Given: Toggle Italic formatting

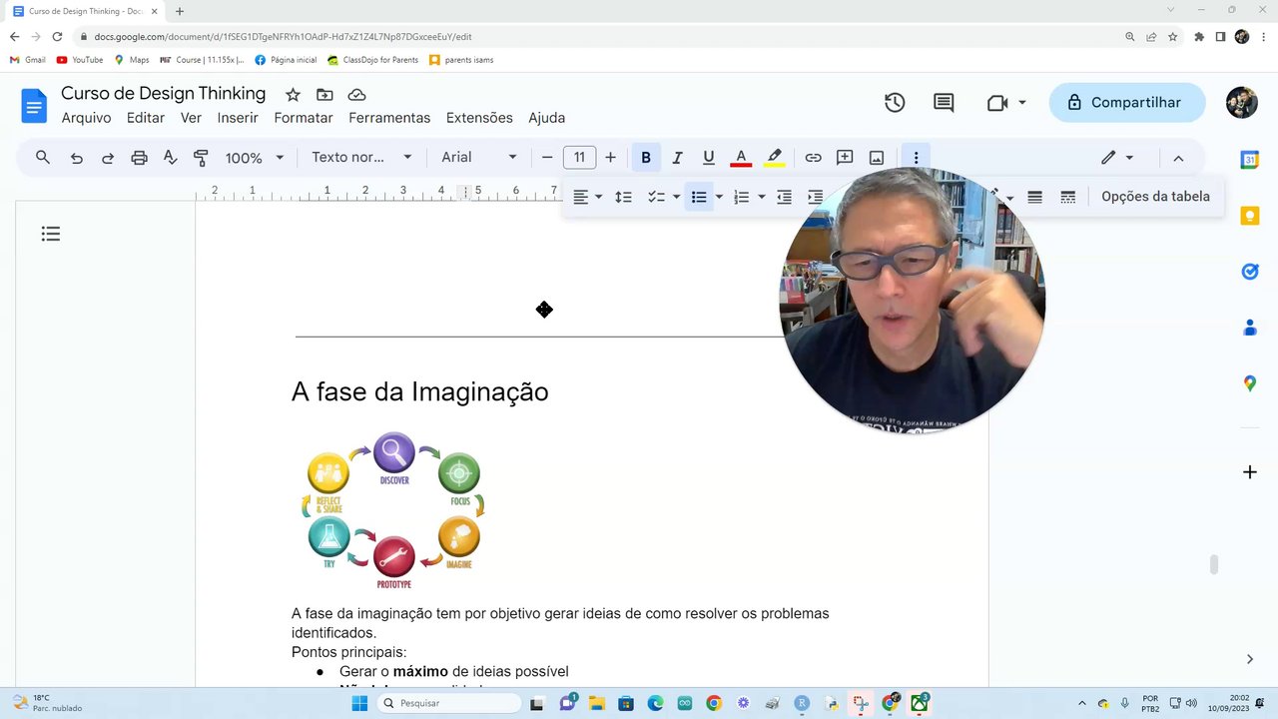Looking at the screenshot, I should tap(677, 158).
